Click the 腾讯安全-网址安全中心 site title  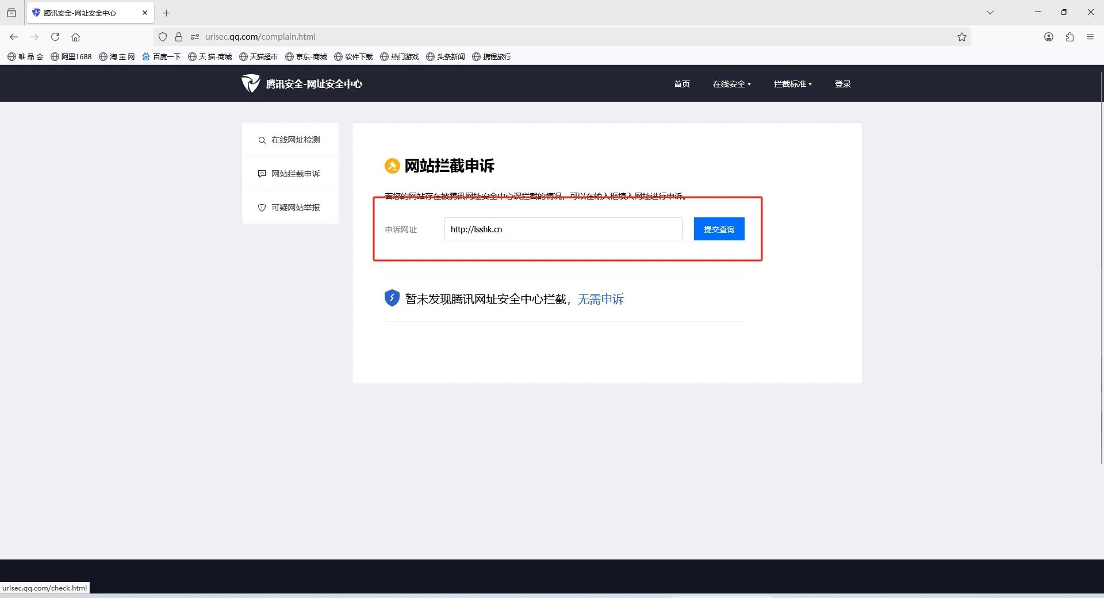314,84
